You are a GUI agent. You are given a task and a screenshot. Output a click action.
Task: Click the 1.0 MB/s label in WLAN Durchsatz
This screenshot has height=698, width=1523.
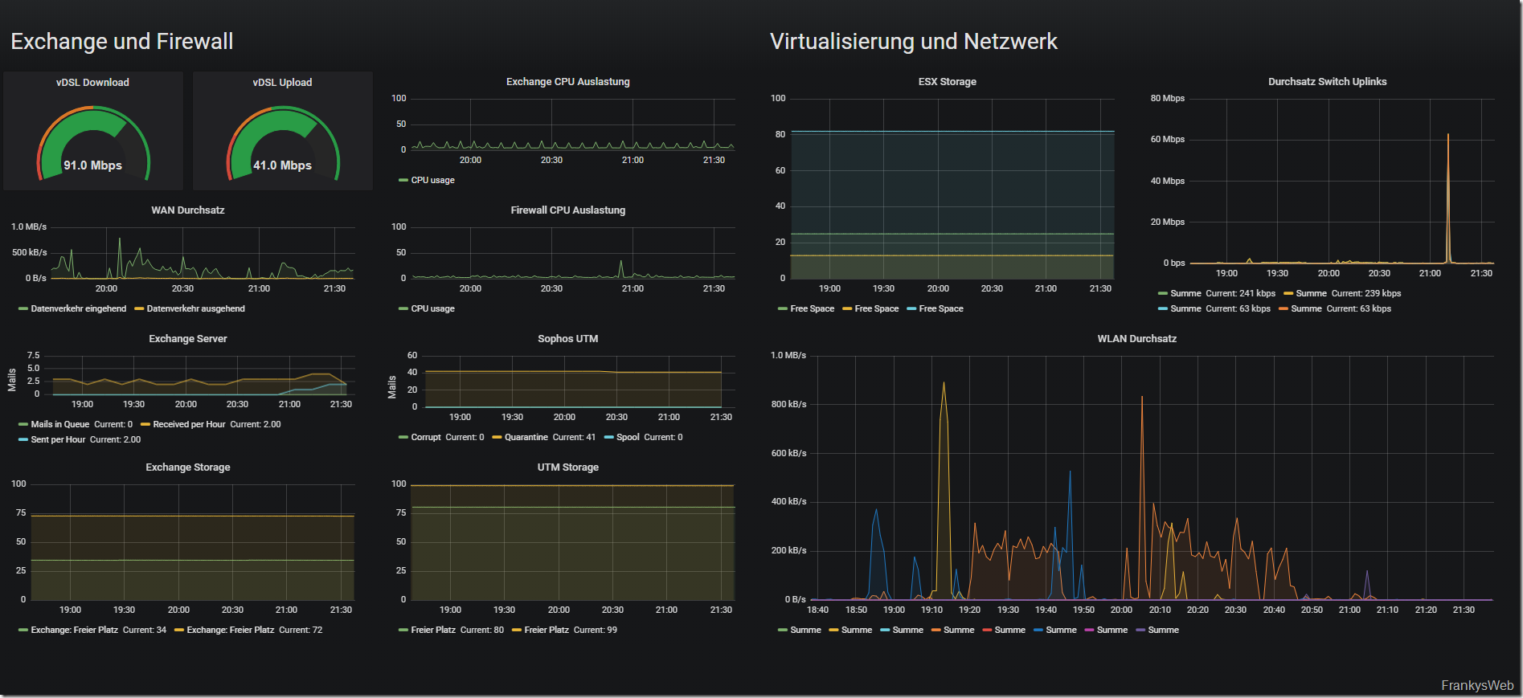[788, 355]
